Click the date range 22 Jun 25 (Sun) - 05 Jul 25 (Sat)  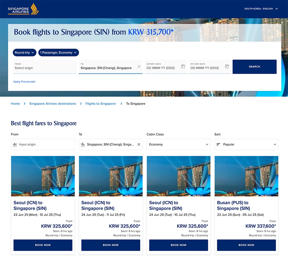click(240, 215)
